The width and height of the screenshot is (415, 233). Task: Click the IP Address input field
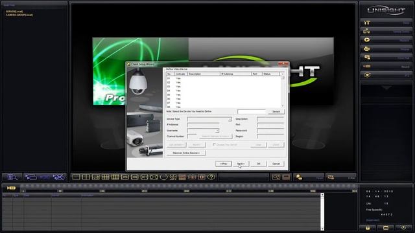tap(203, 125)
